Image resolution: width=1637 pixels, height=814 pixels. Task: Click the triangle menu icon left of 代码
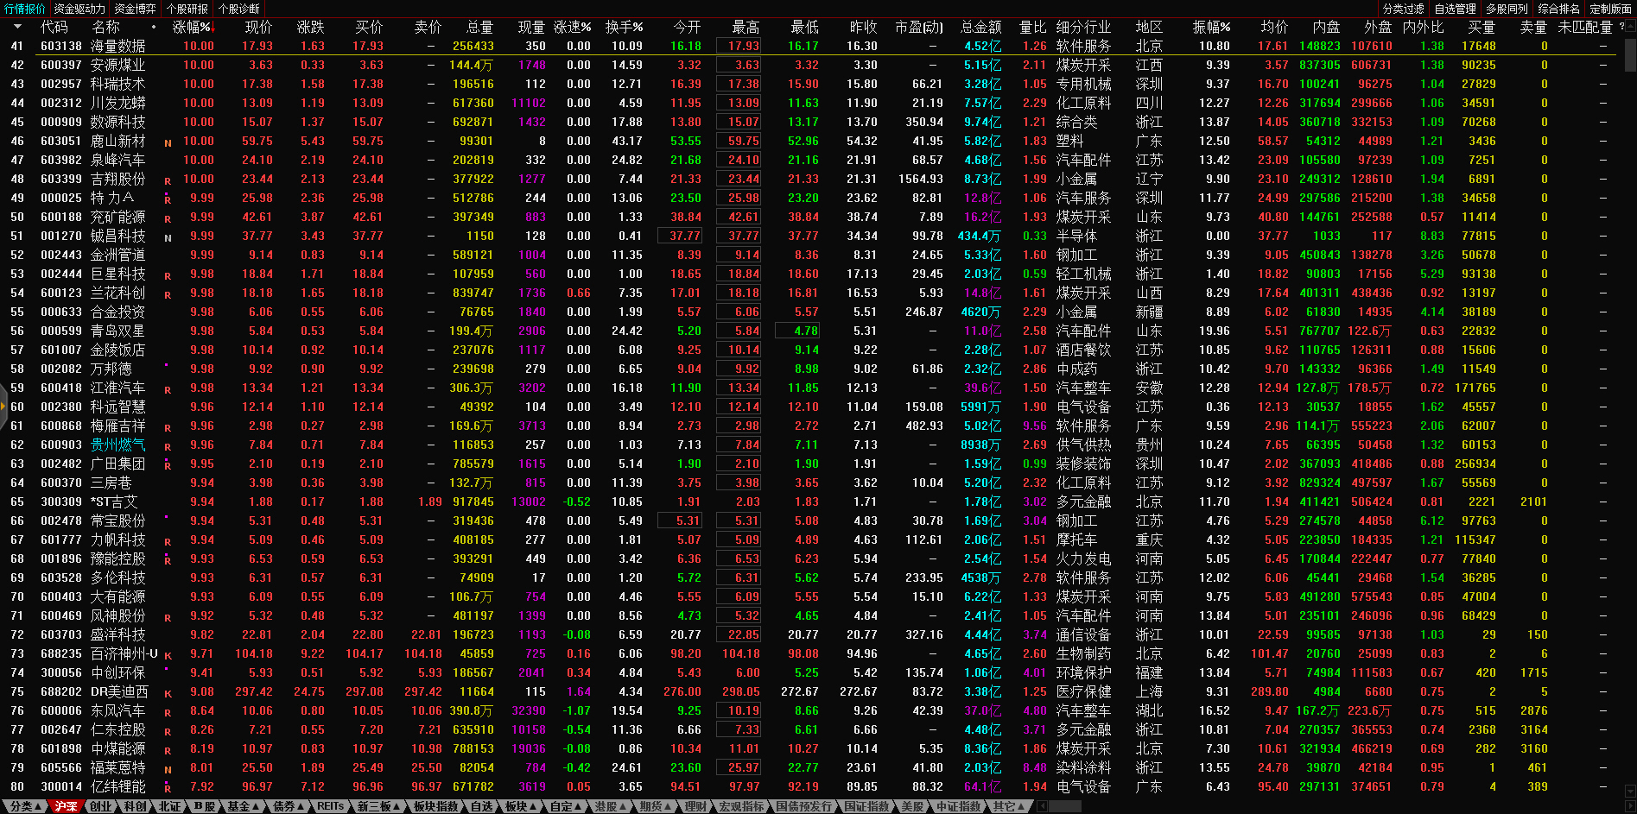[x=17, y=27]
